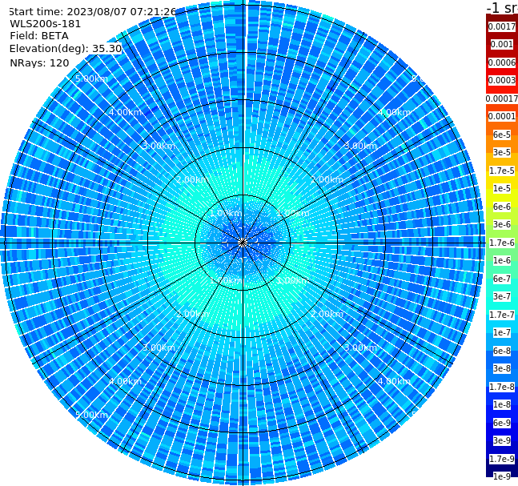This screenshot has width=518, height=486.
Task: Select the 1e-8 colorbar value
Action: coord(502,404)
